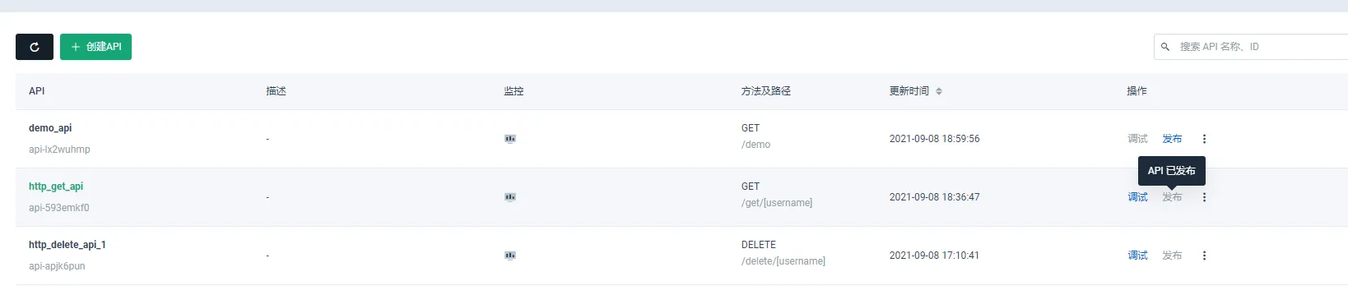Open monitoring chart icon for demo_api
This screenshot has height=304, width=1348.
point(510,139)
